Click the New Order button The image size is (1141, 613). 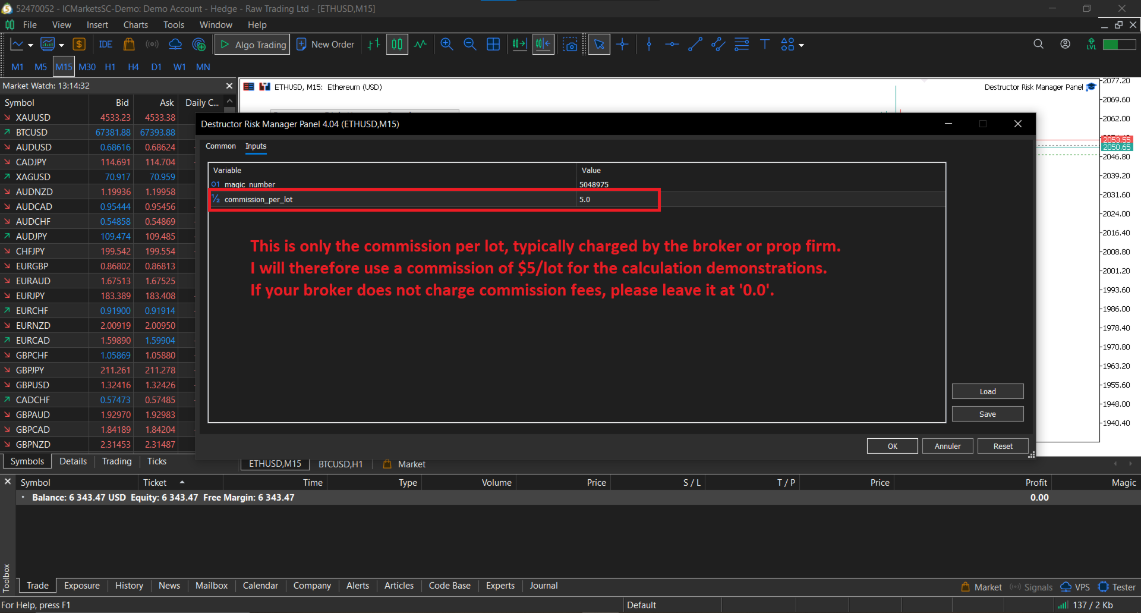(325, 45)
